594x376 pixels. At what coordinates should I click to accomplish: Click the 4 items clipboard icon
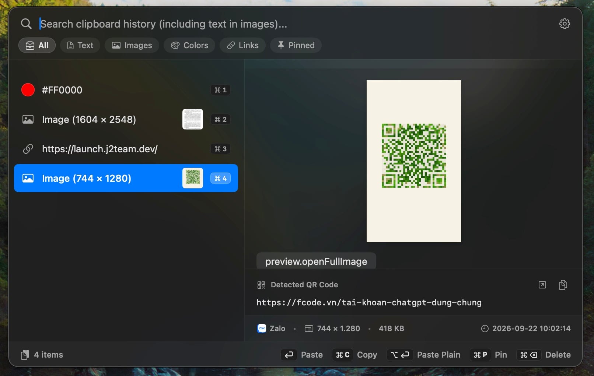[x=25, y=355]
